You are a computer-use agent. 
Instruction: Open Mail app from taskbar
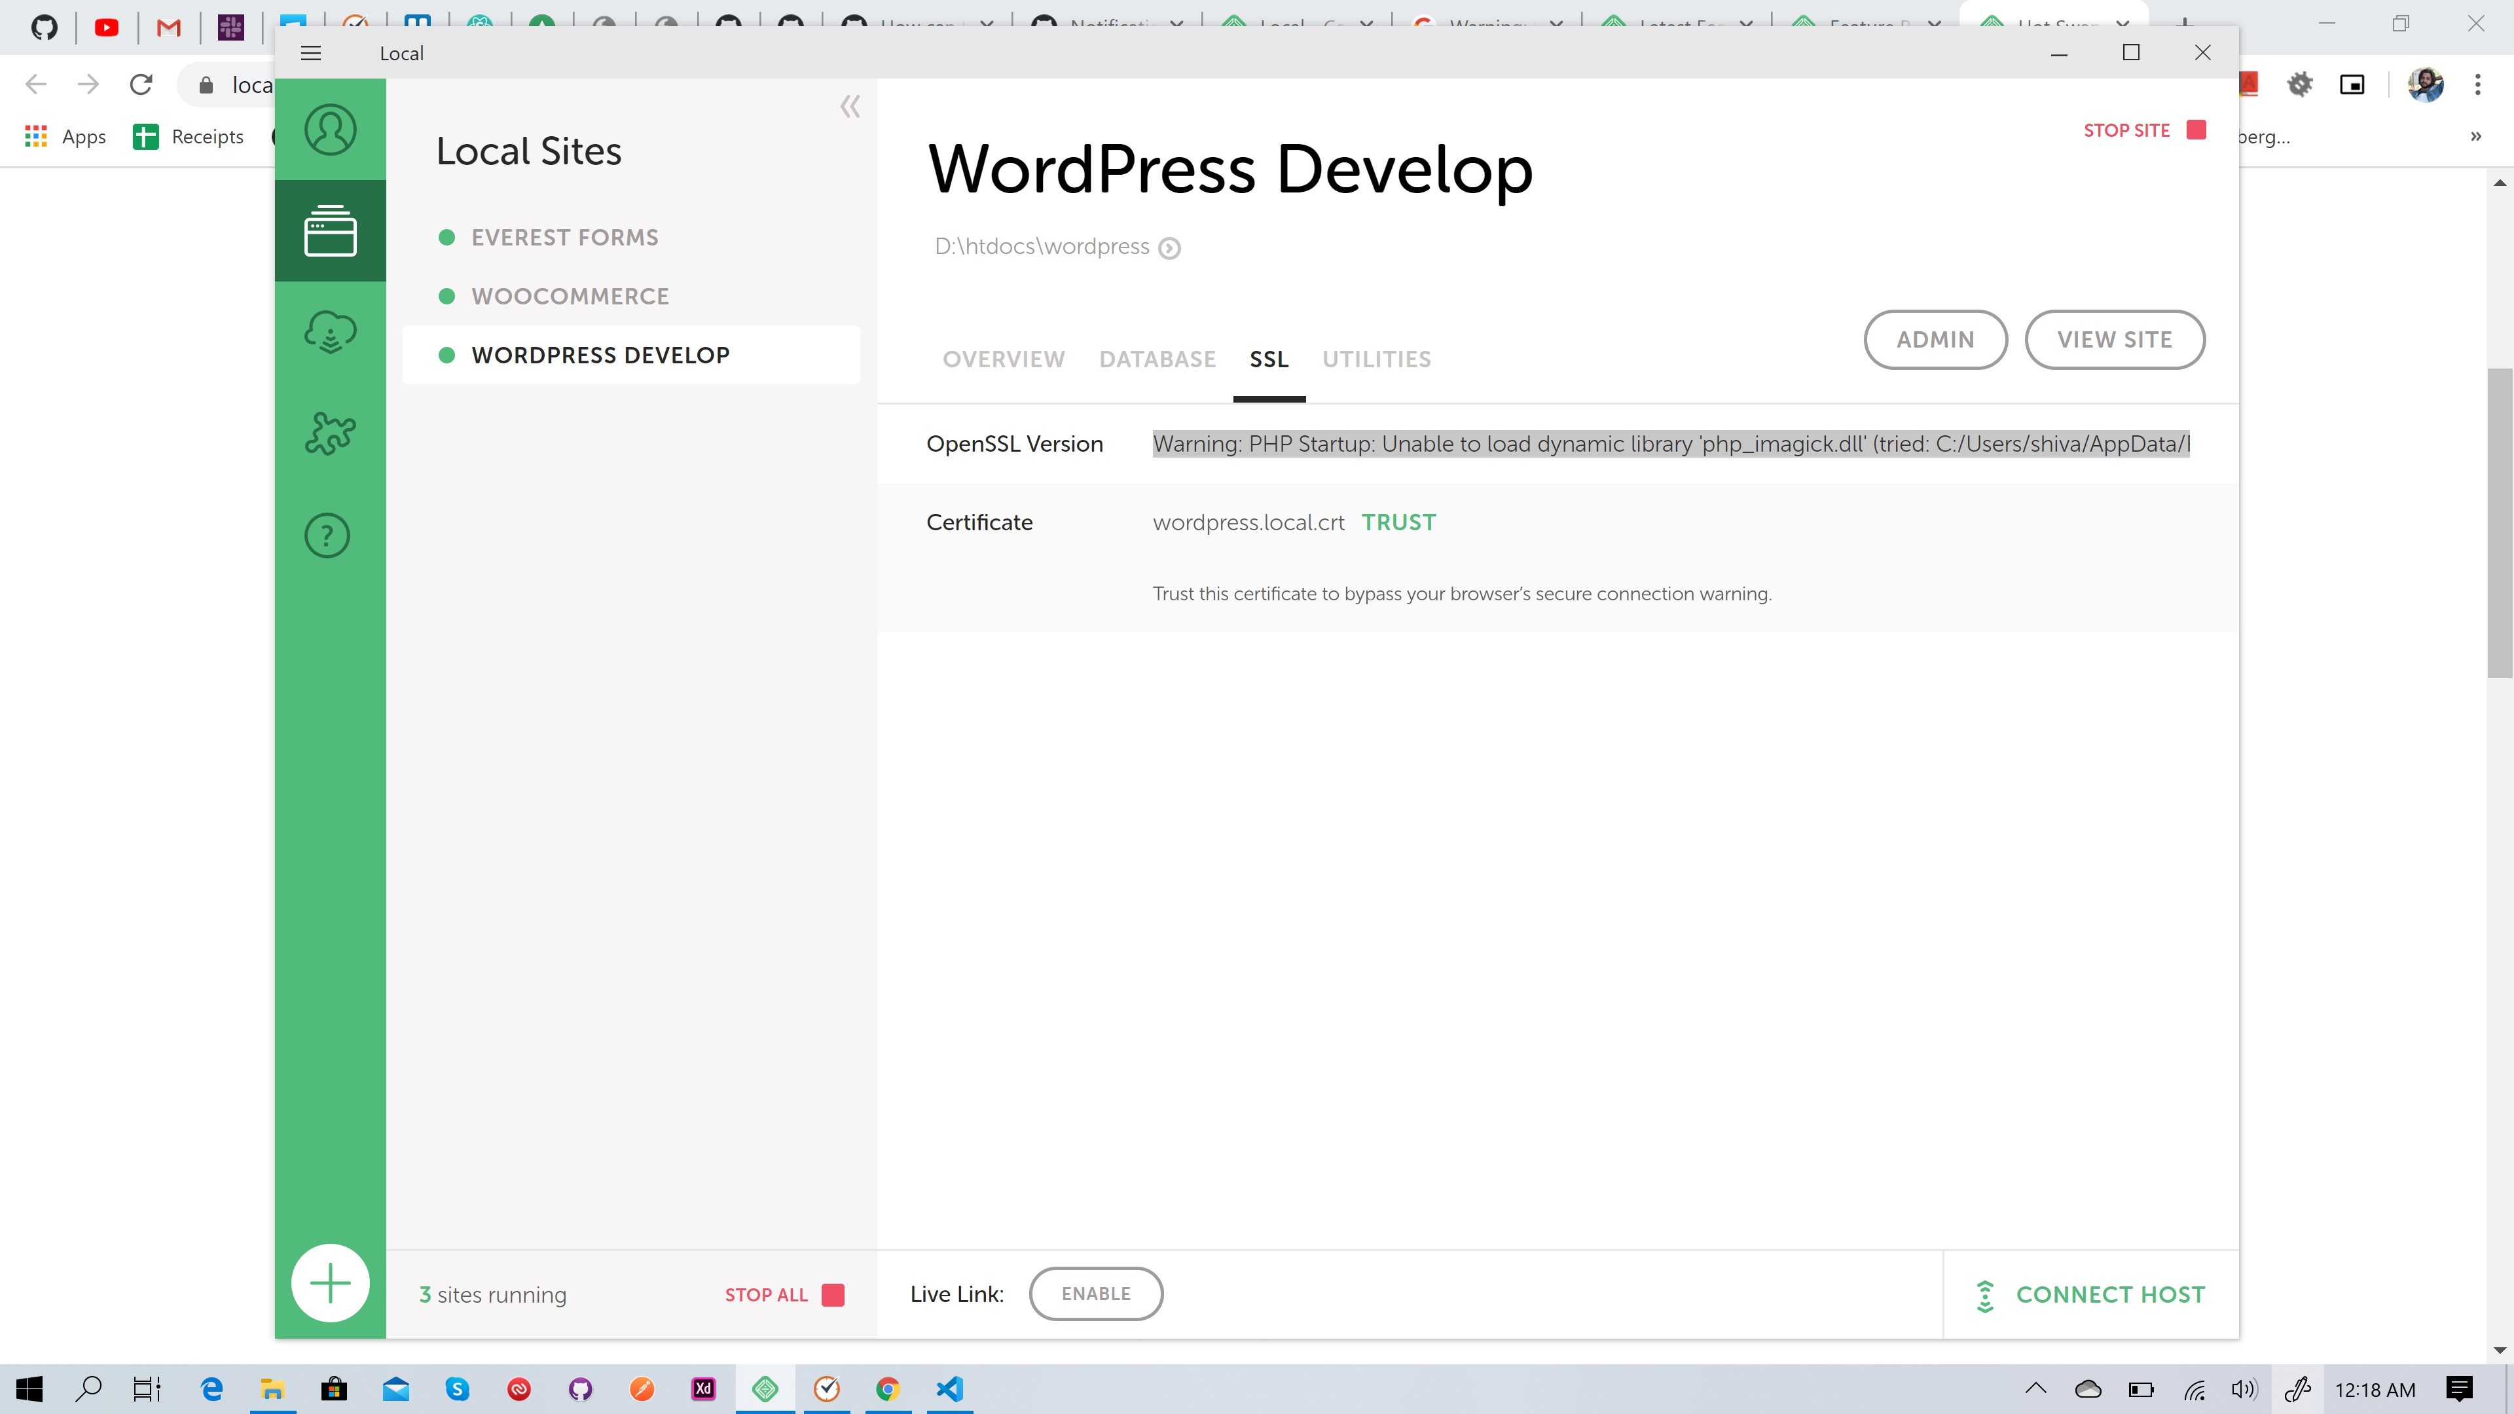(x=395, y=1388)
